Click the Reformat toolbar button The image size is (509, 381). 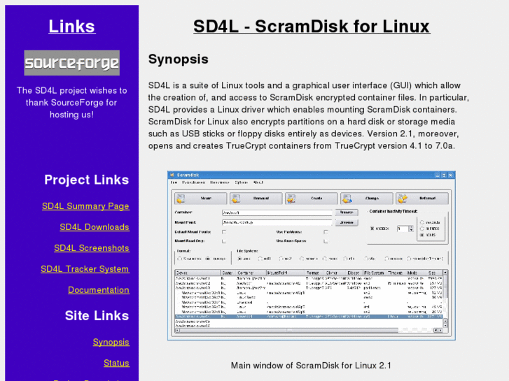[x=422, y=199]
